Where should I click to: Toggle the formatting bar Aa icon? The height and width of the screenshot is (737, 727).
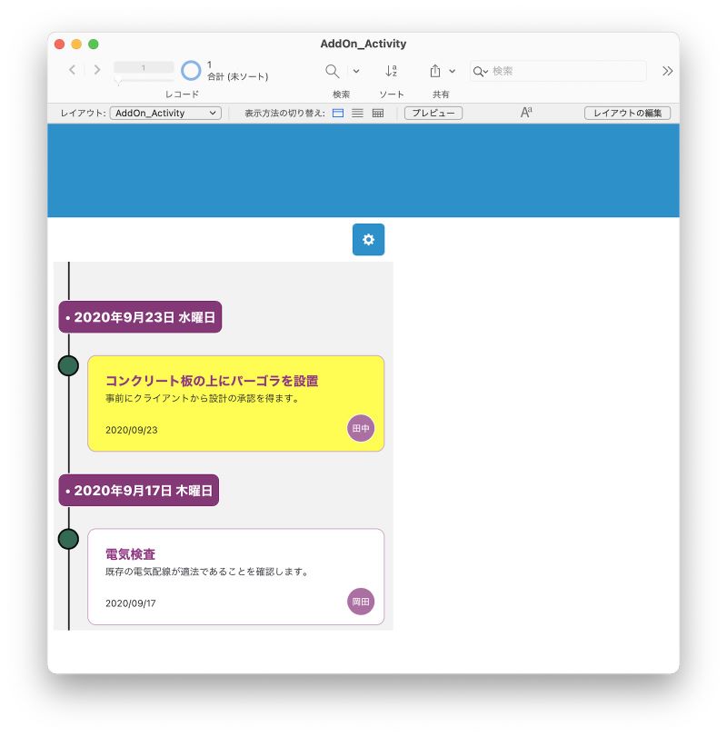coord(526,113)
